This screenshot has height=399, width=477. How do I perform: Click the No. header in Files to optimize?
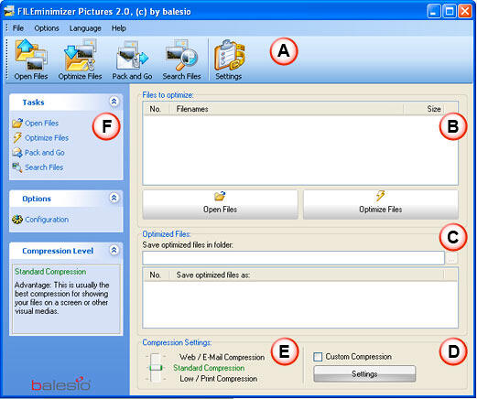click(x=156, y=109)
